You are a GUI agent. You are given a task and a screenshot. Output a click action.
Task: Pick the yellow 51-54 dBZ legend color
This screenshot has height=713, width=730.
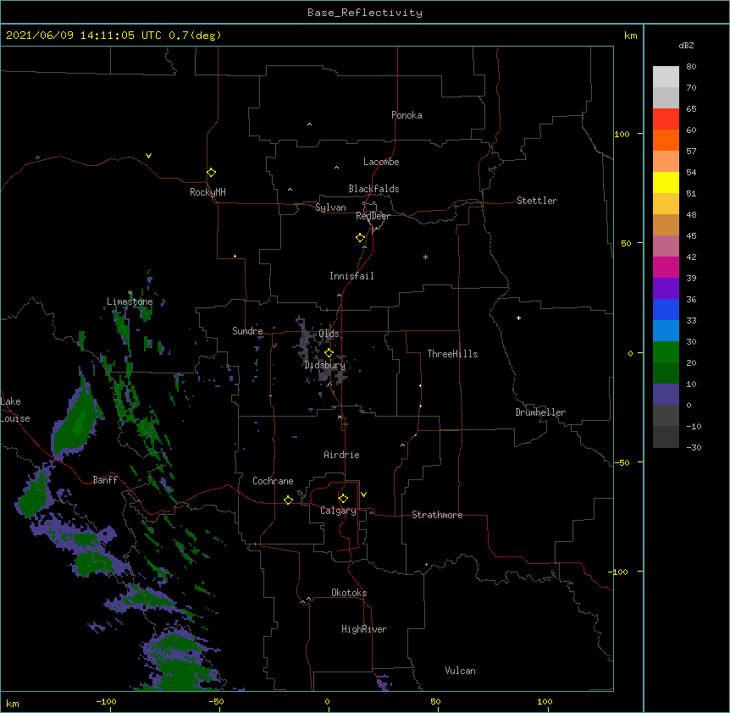666,182
